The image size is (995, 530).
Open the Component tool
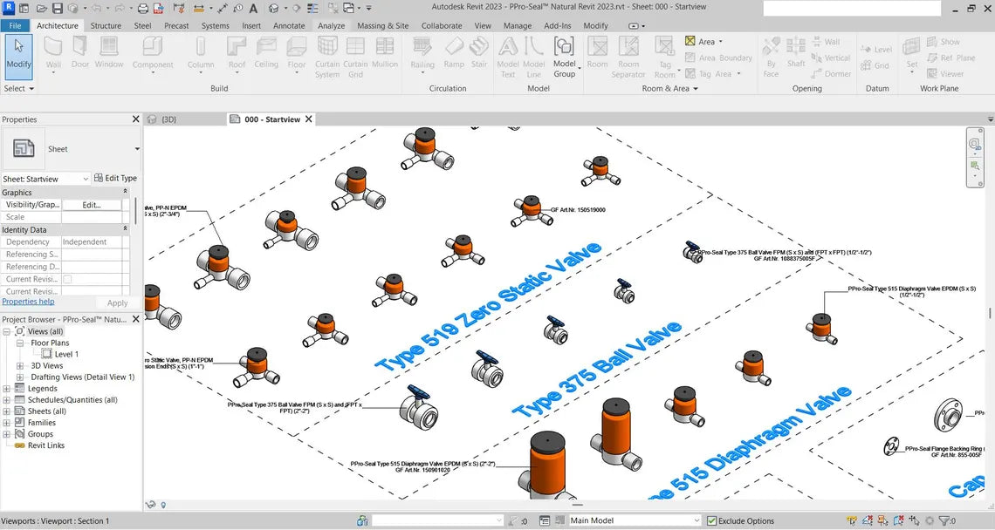coord(152,54)
